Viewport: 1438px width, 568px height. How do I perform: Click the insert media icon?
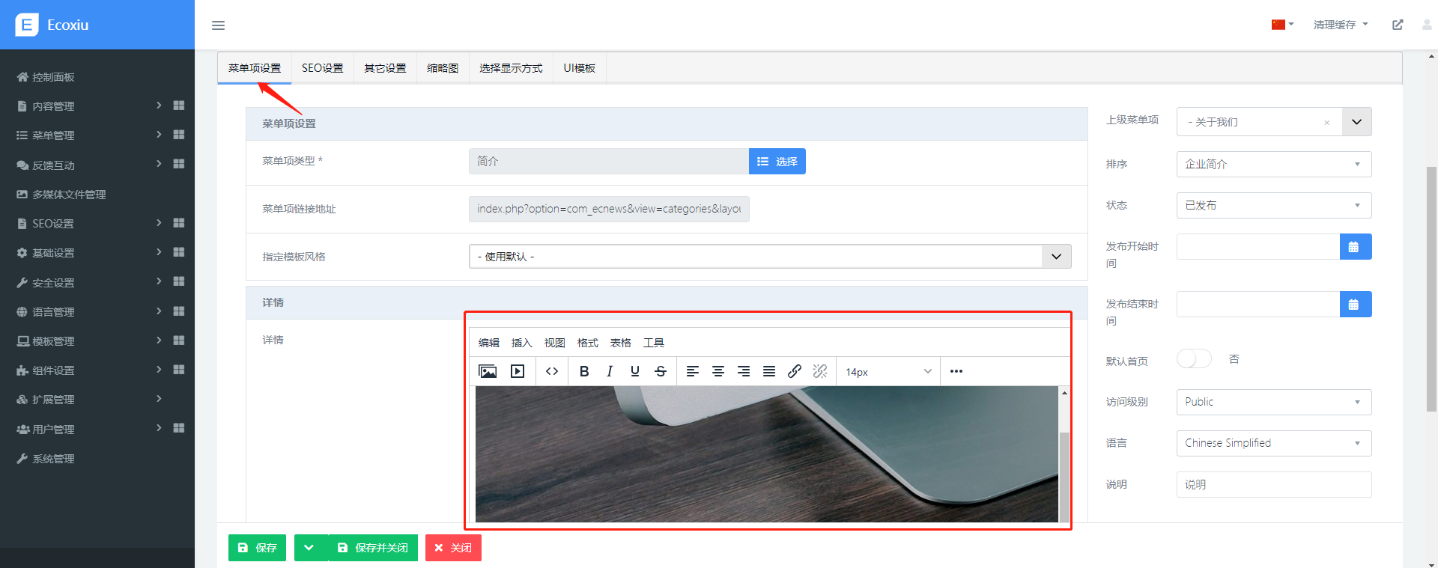[518, 371]
